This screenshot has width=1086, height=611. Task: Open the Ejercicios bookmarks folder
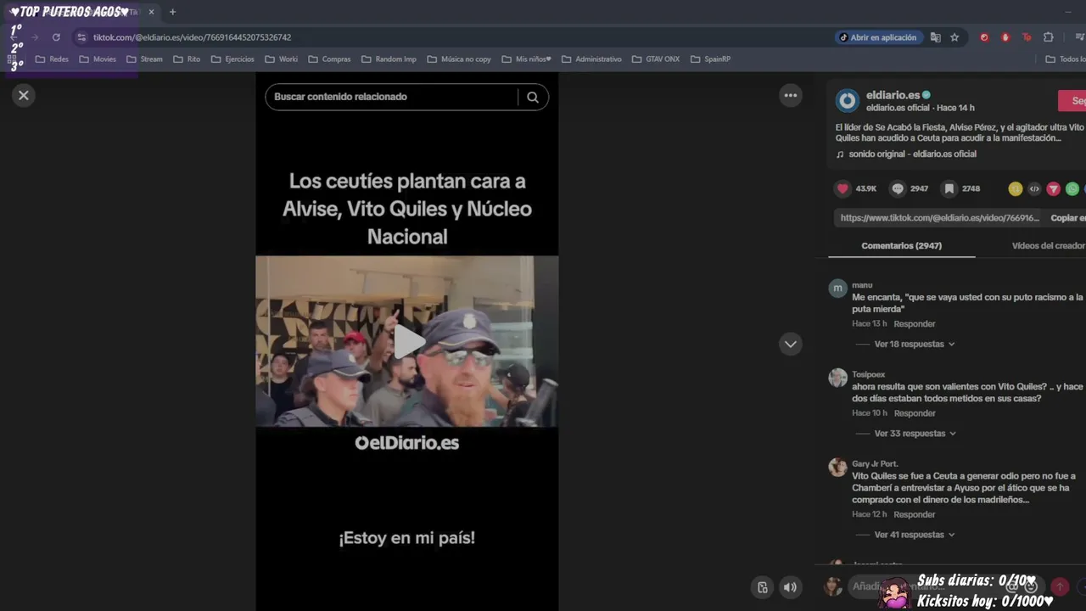[232, 59]
